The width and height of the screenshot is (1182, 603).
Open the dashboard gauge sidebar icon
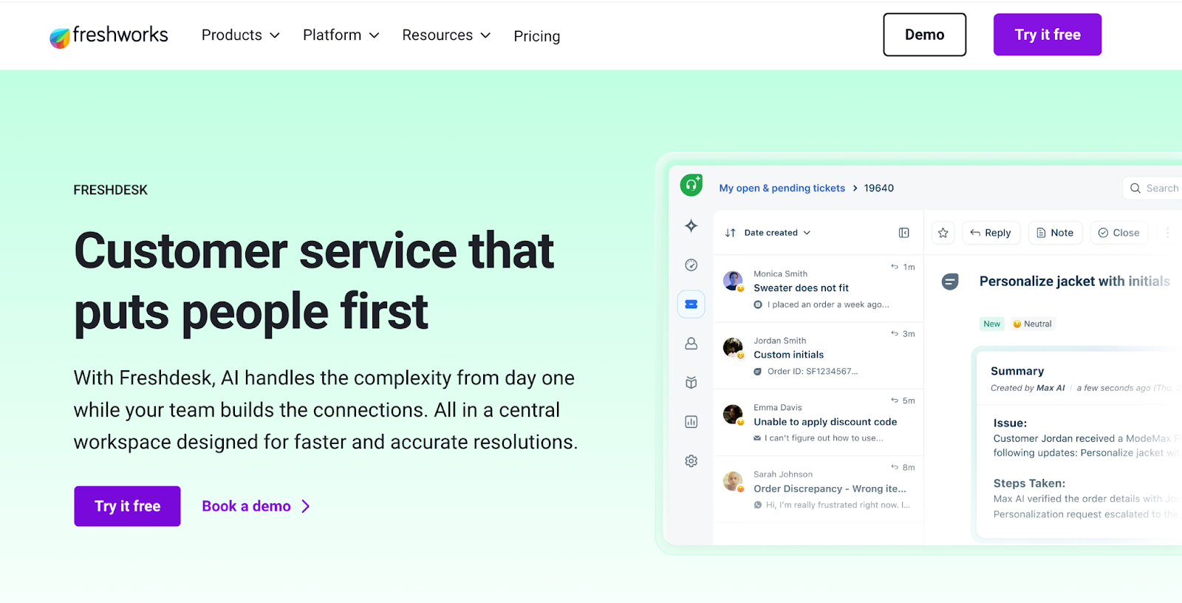click(691, 265)
